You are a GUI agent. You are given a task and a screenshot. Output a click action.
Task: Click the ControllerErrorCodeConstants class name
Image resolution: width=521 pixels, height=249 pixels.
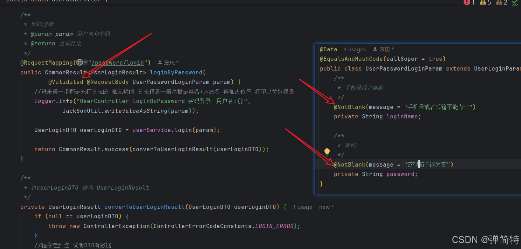point(203,226)
